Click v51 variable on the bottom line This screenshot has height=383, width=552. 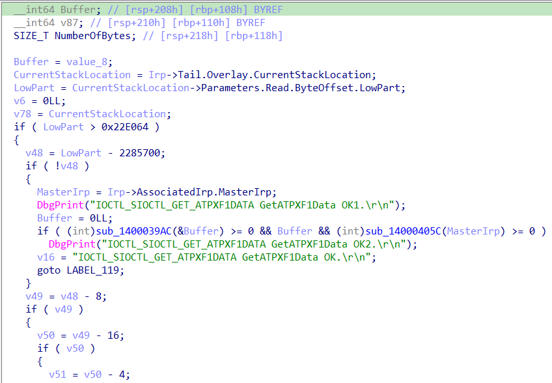57,374
